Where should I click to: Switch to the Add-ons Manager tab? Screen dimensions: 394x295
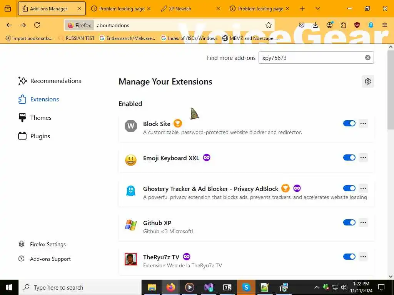click(52, 8)
